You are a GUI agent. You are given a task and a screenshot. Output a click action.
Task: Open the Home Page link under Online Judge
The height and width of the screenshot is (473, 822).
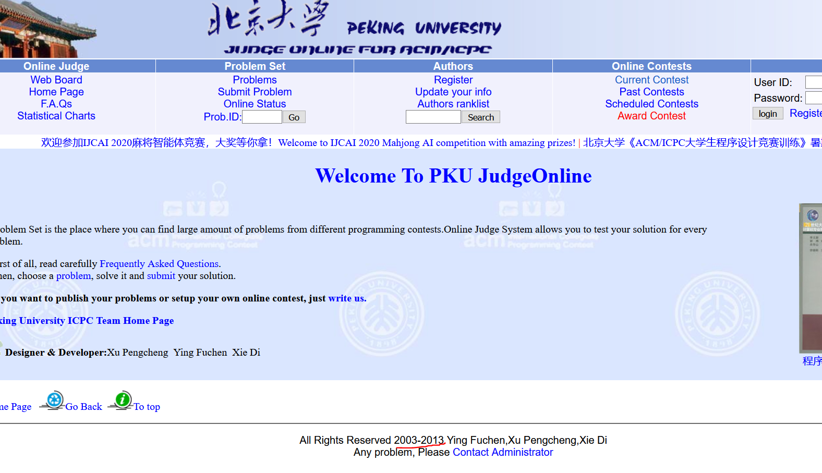(56, 92)
